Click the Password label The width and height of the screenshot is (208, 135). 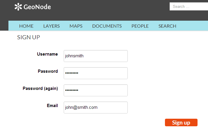48,71
